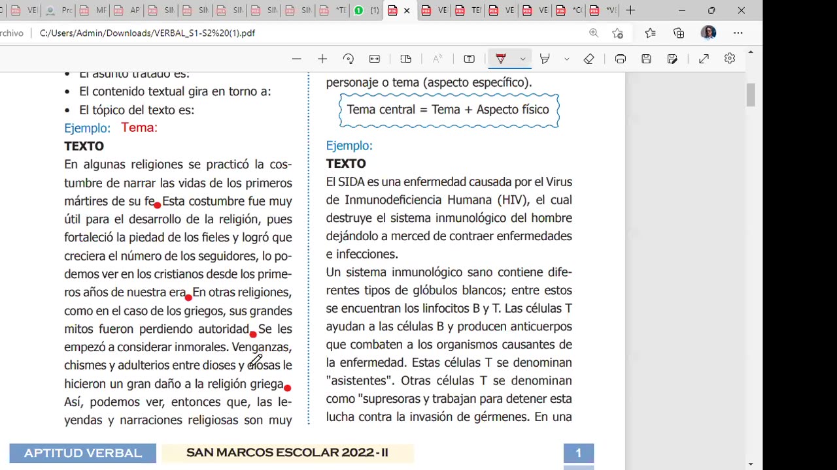
Task: Click the left column 'Ejemplo:' label
Action: [87, 128]
